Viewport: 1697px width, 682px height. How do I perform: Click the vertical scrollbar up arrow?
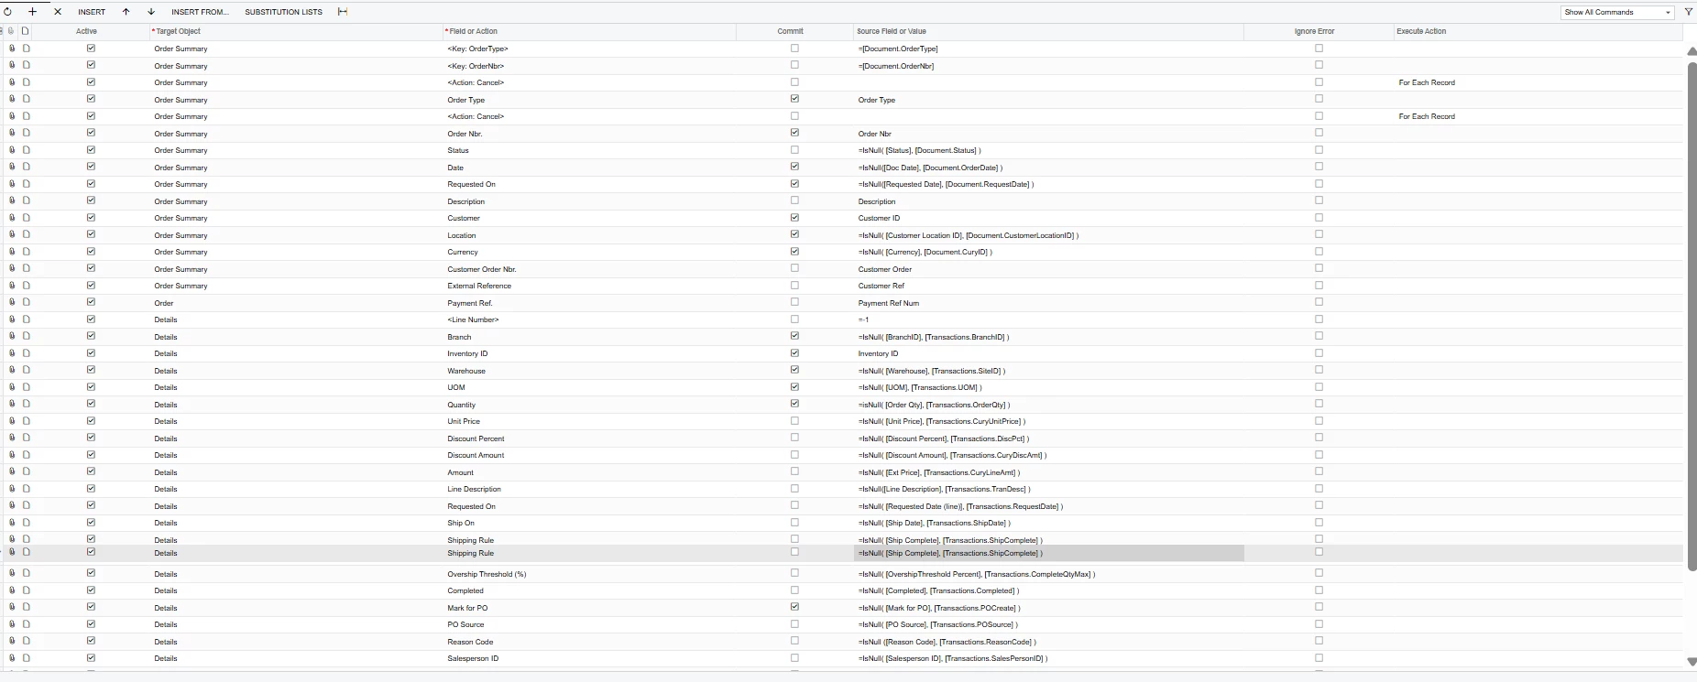tap(1692, 51)
